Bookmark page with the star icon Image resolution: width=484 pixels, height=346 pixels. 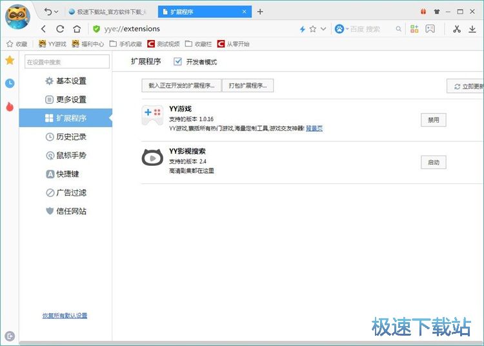point(313,29)
